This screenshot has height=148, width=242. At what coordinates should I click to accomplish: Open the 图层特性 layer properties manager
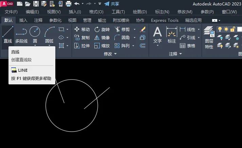pyautogui.click(x=209, y=37)
